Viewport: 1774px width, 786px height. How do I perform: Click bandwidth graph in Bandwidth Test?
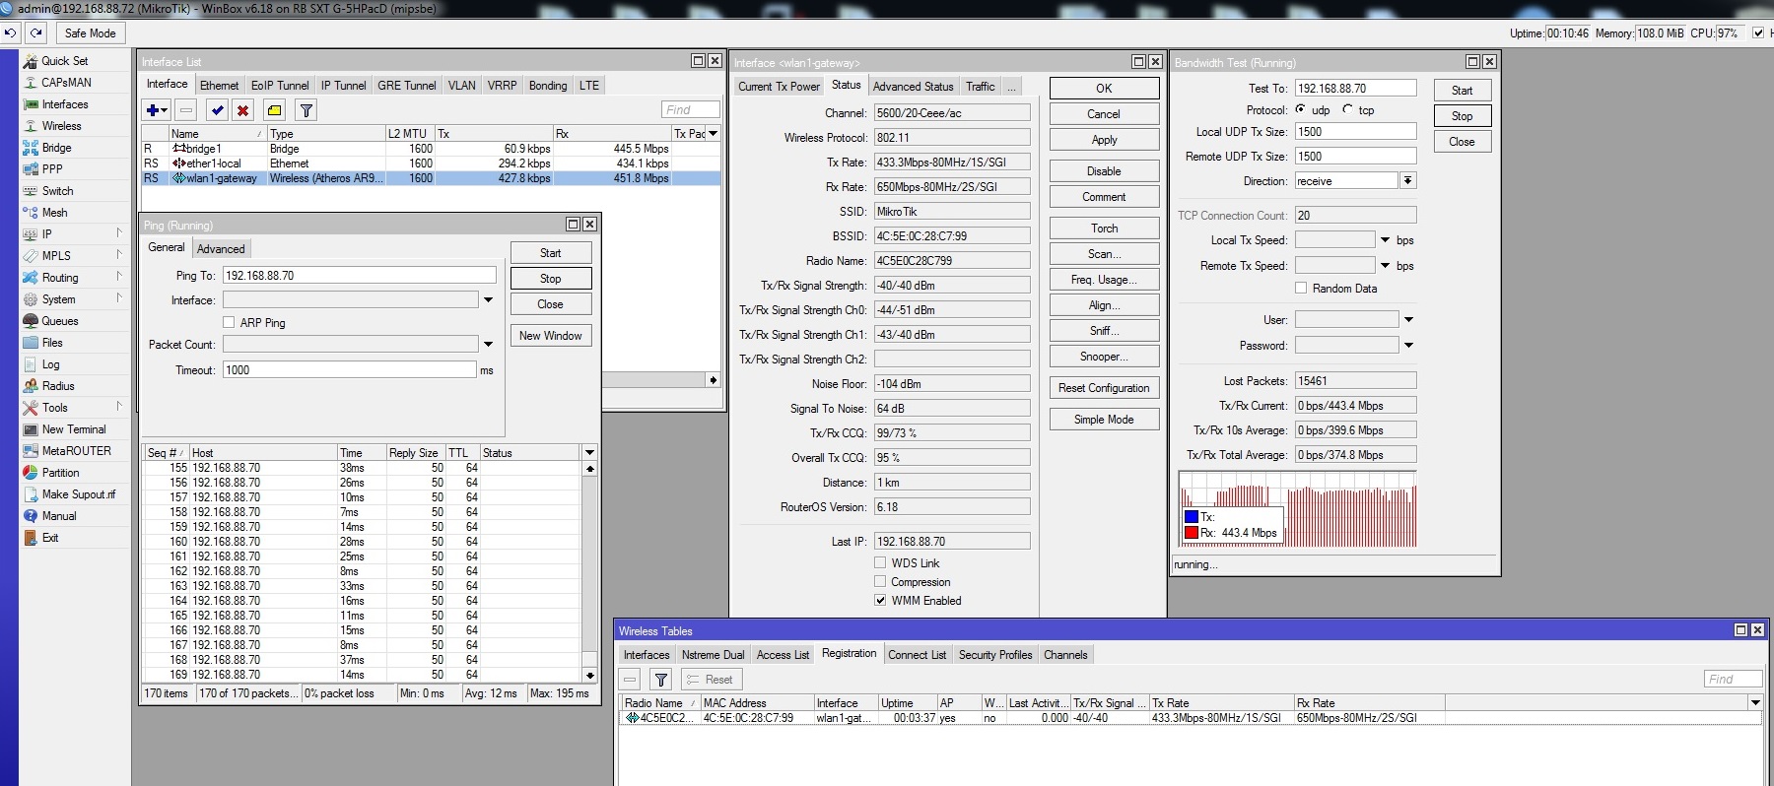[1298, 509]
